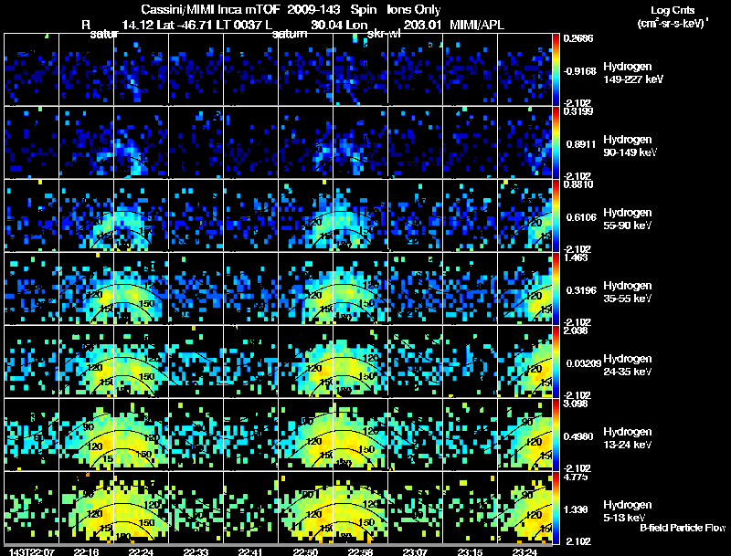
Task: Click the Hydrogen 90-149 keV row label
Action: pyautogui.click(x=630, y=146)
